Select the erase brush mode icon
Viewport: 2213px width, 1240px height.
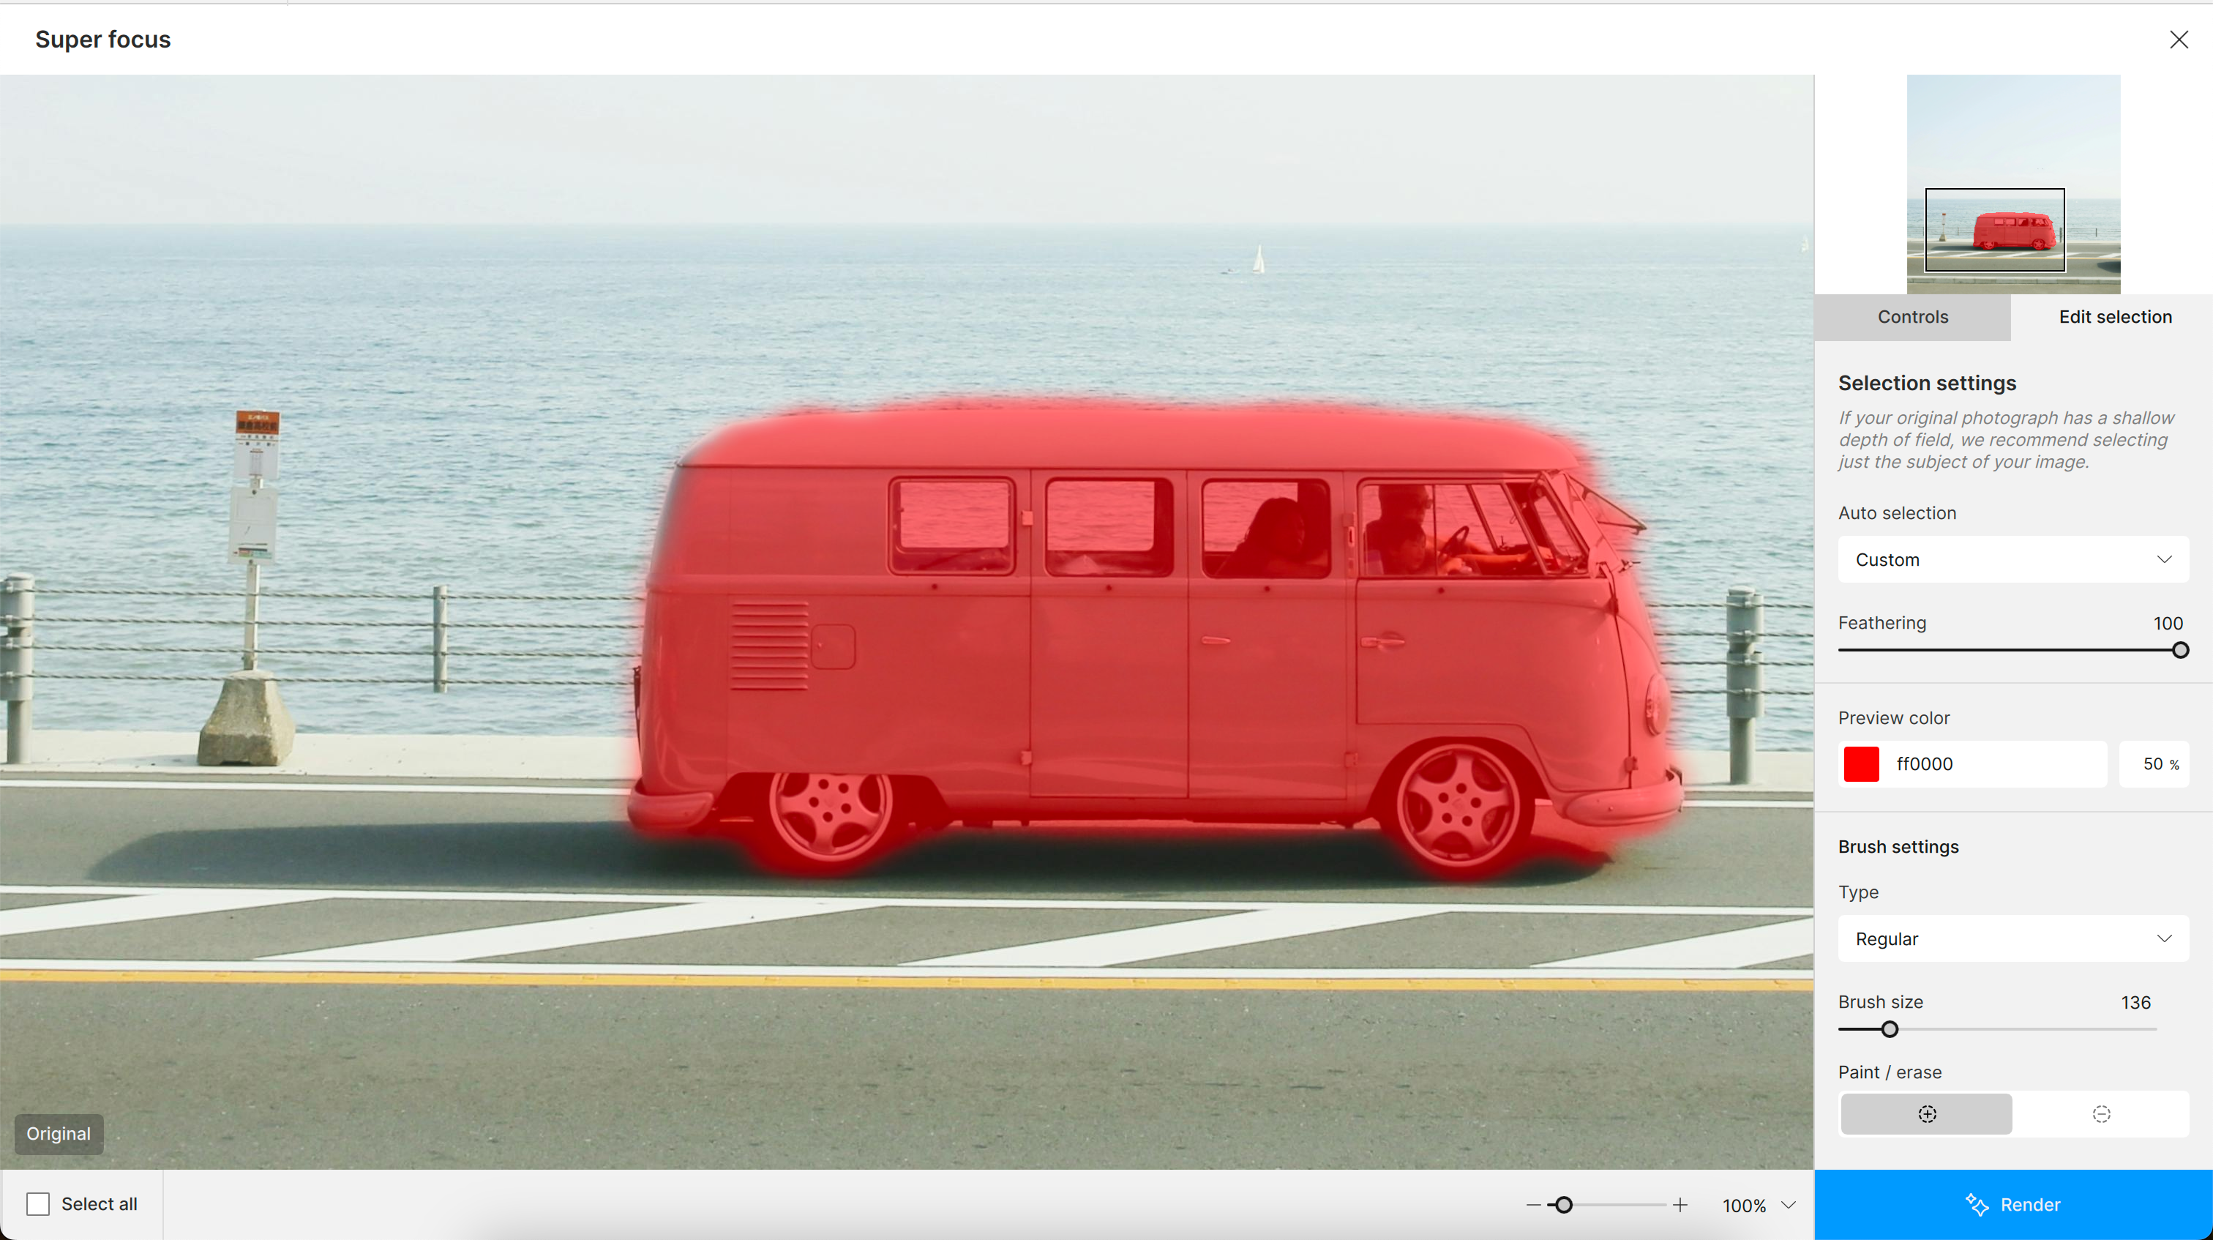(x=2100, y=1113)
